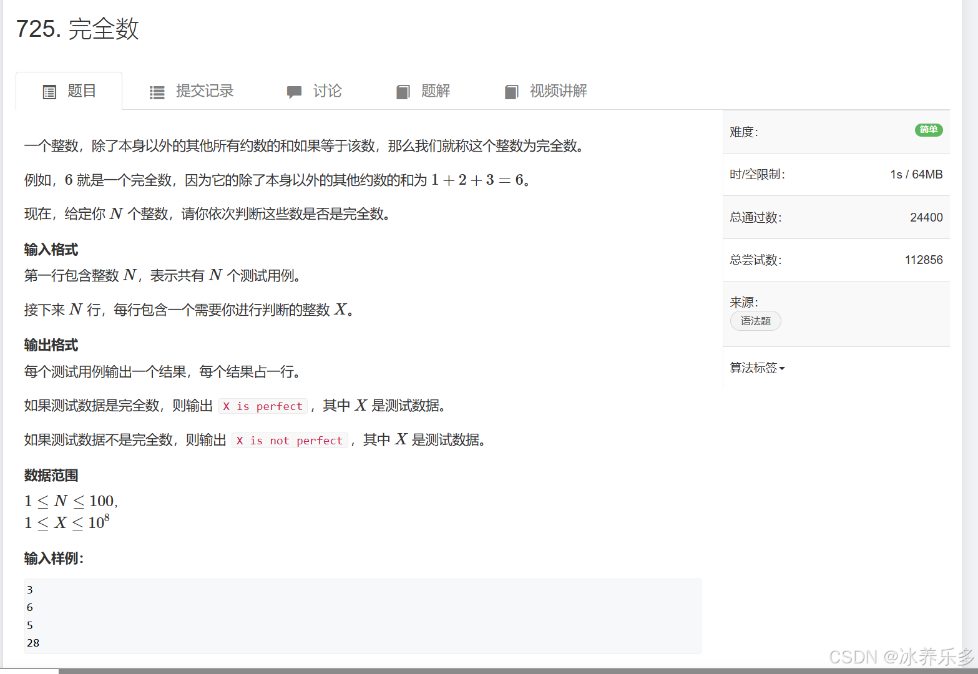Click the CSDN @冰养乐多 watermark link
The width and height of the screenshot is (978, 674).
[901, 657]
